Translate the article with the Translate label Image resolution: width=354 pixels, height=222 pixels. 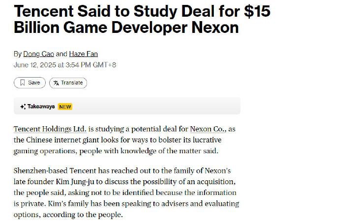pyautogui.click(x=72, y=83)
